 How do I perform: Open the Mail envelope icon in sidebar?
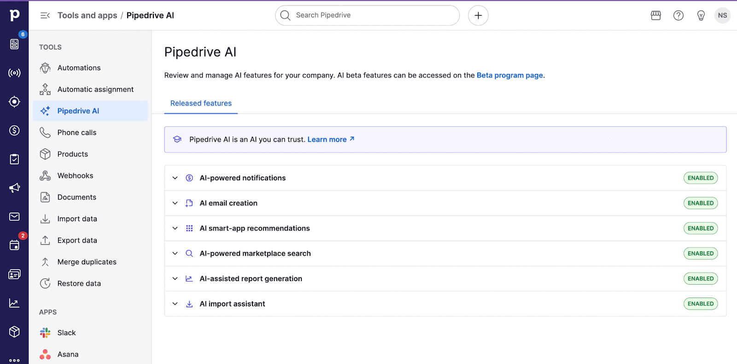[14, 217]
